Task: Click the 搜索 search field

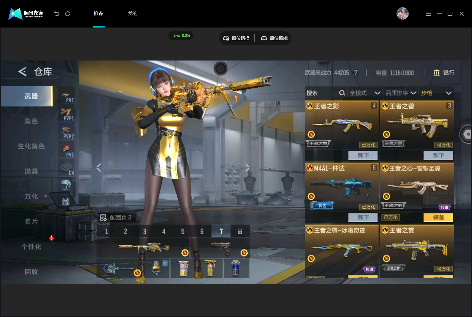Action: (x=325, y=93)
